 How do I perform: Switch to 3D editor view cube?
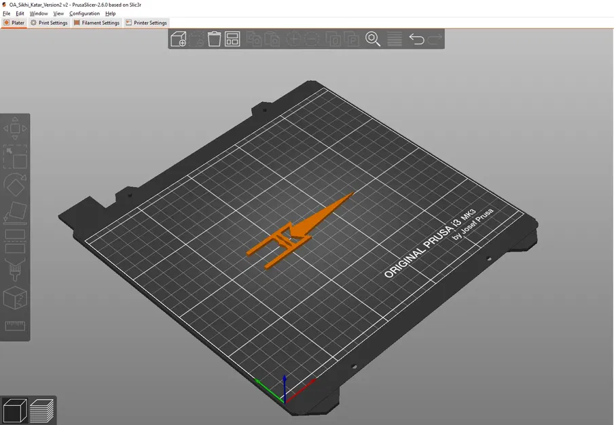(x=14, y=410)
